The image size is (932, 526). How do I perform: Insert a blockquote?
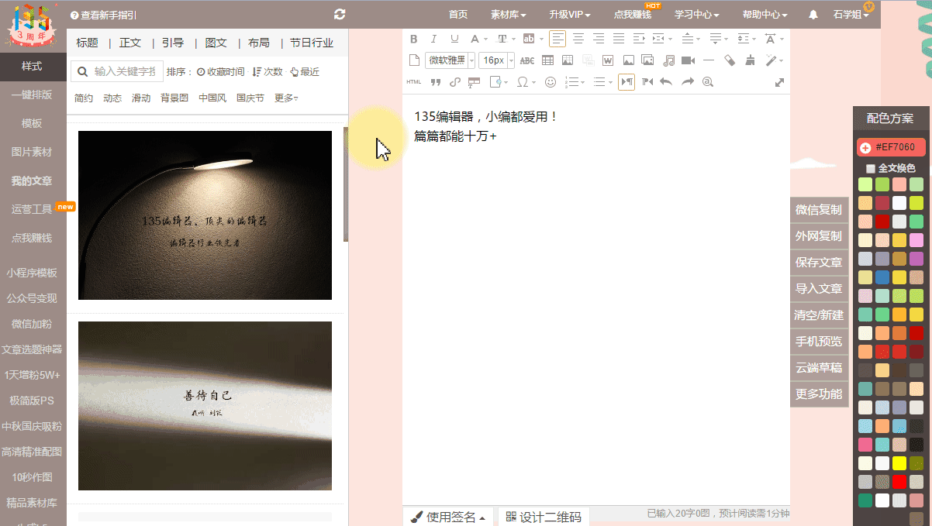(435, 82)
